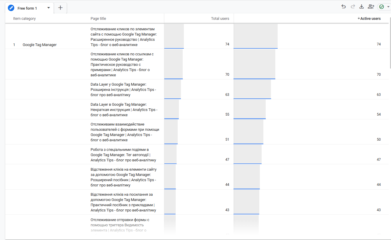Click the pencil icon on Free form 1 tab
The width and height of the screenshot is (391, 240).
[11, 8]
